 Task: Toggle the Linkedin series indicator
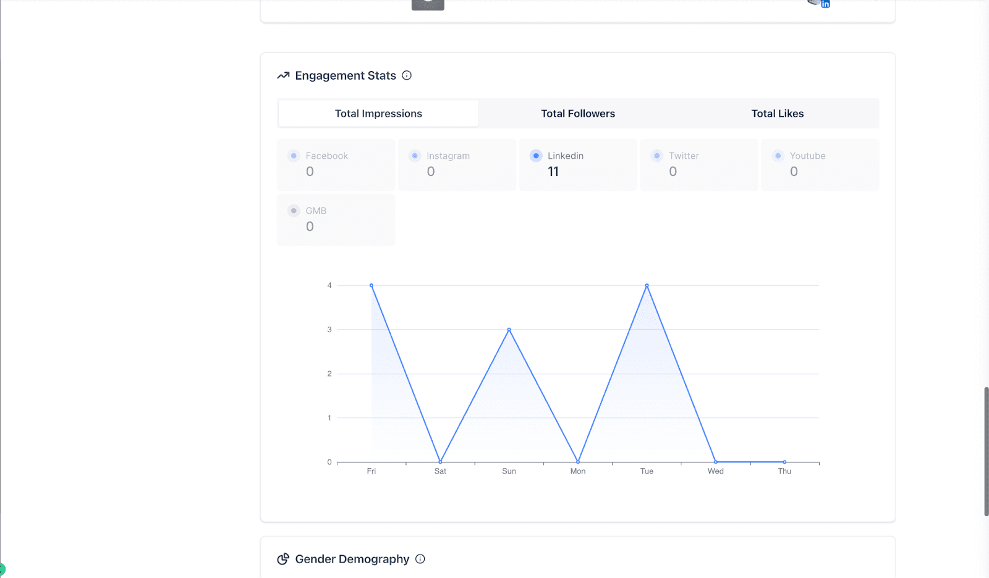[x=536, y=156]
